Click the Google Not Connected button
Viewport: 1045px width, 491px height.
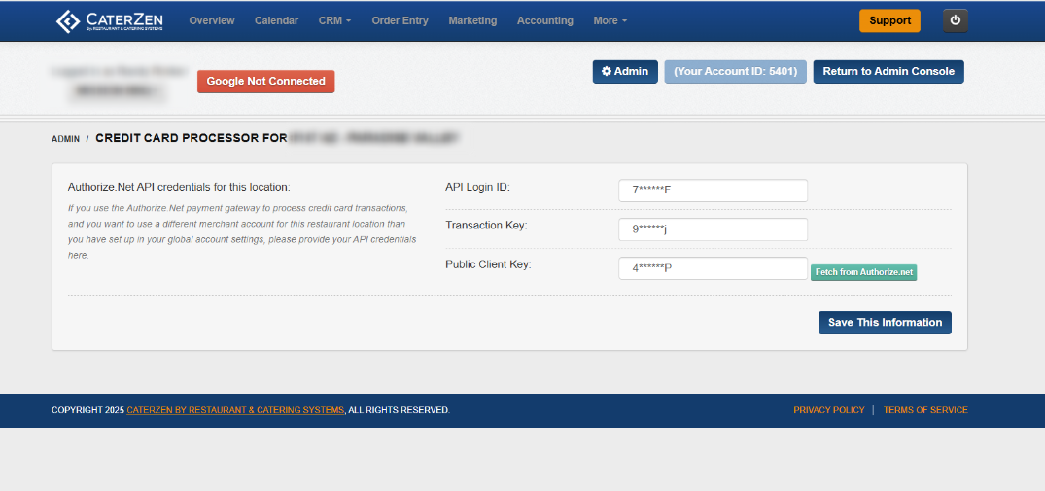266,82
